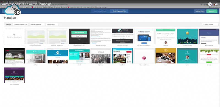Open the Personal bookmarks folder

coord(57,7)
